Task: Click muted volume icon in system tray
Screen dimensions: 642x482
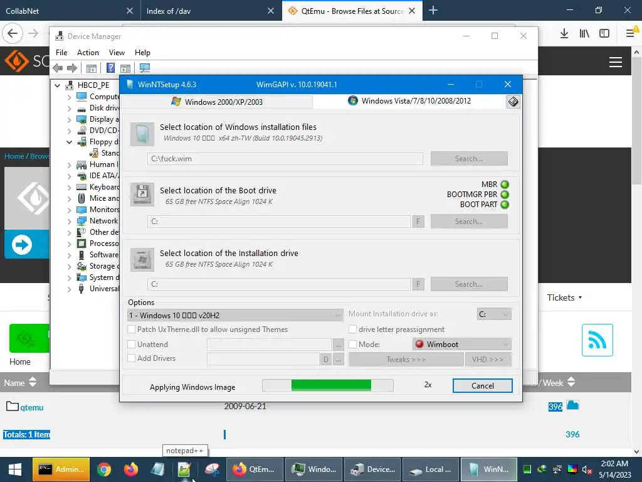Action: 587,469
